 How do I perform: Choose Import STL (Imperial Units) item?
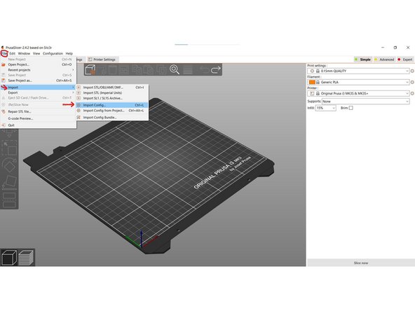pyautogui.click(x=112, y=93)
